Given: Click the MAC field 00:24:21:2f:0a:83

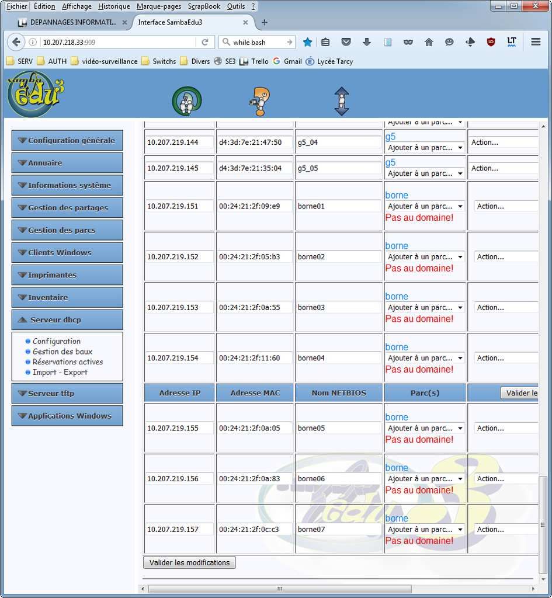Looking at the screenshot, I should pos(255,479).
